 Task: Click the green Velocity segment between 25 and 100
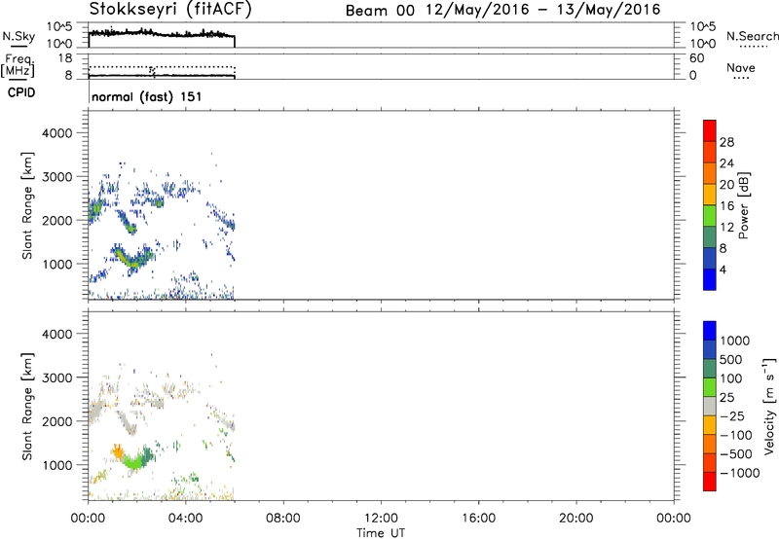pos(710,387)
